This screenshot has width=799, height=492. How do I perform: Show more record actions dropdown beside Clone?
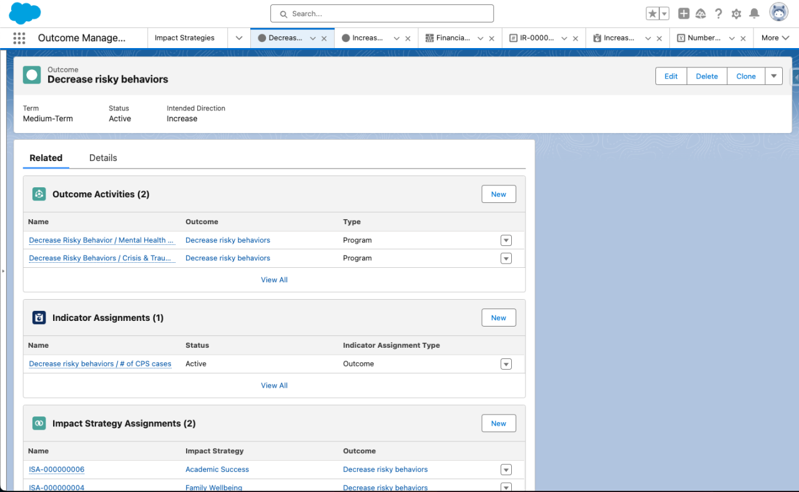tap(774, 76)
